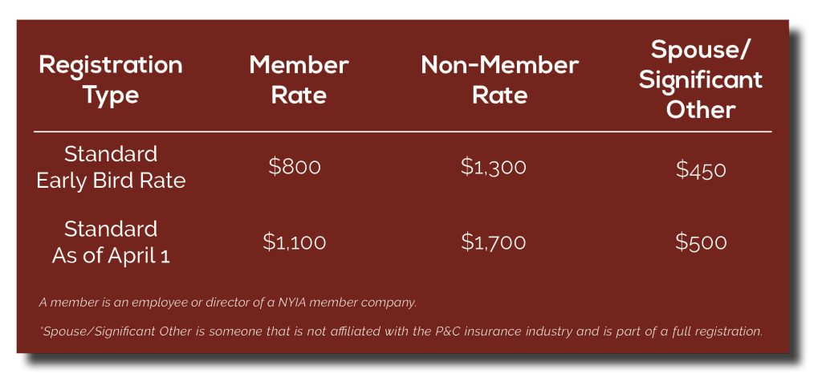Select the $500 spouse standard price
This screenshot has height=386, width=822.
point(701,242)
